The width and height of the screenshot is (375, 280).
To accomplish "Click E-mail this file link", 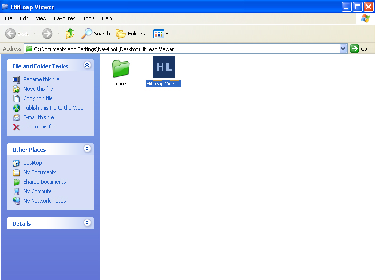I will coord(39,117).
